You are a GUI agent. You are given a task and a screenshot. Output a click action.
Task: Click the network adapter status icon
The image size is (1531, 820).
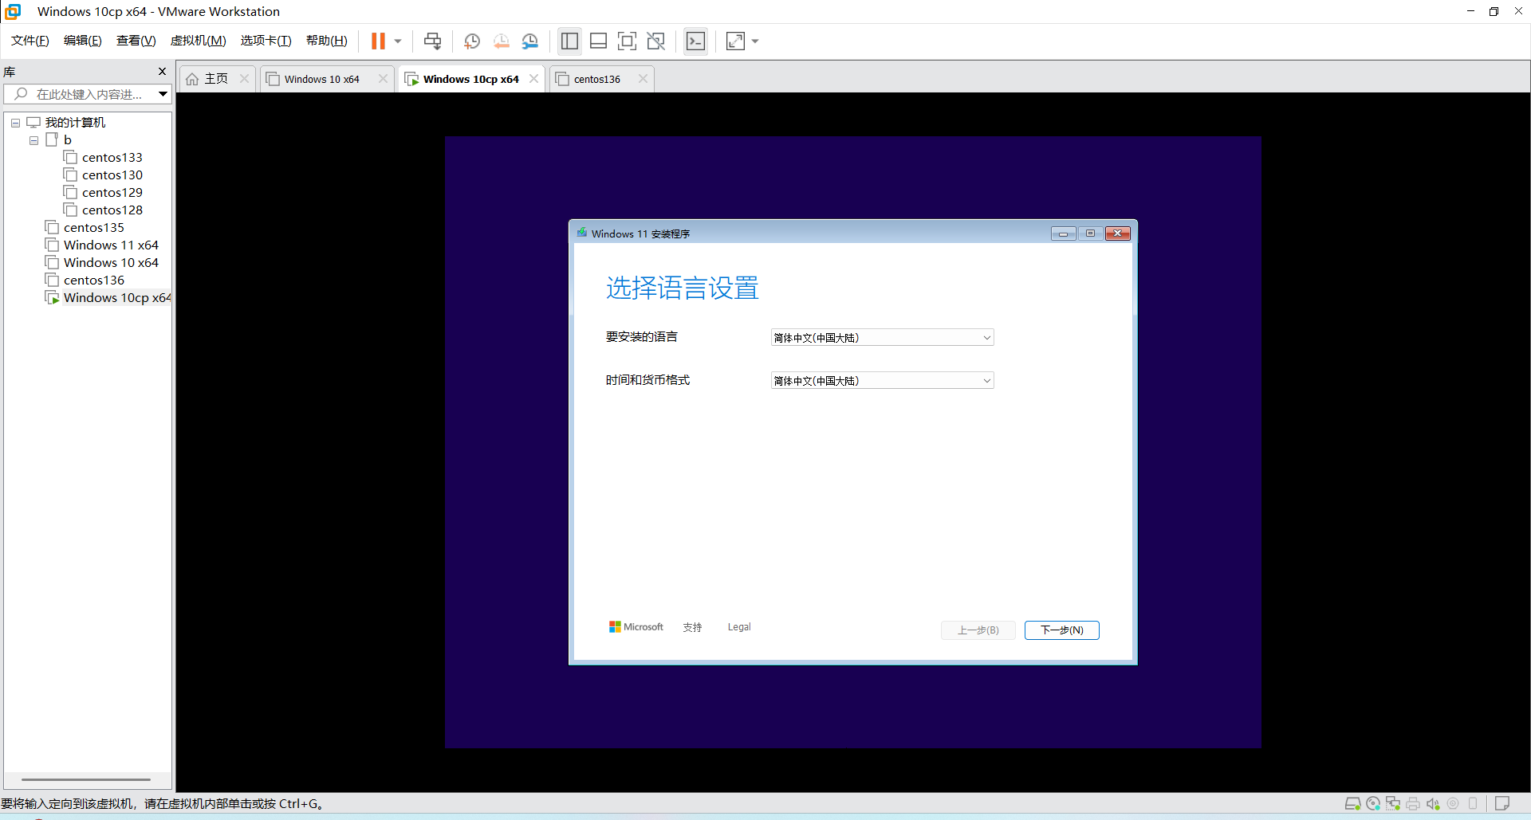pos(1392,803)
